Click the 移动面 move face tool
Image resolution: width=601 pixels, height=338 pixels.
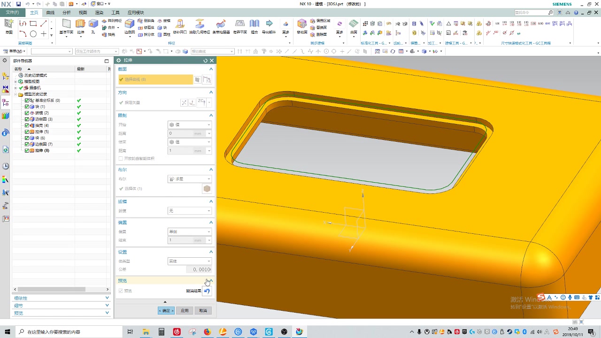coord(302,26)
